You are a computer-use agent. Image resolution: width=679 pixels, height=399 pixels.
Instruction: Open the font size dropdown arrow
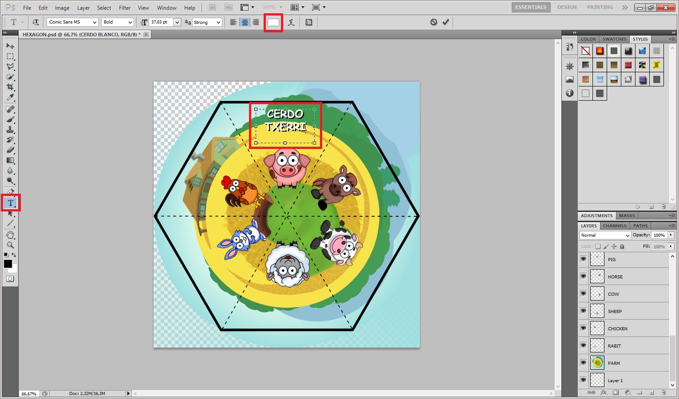pos(177,22)
